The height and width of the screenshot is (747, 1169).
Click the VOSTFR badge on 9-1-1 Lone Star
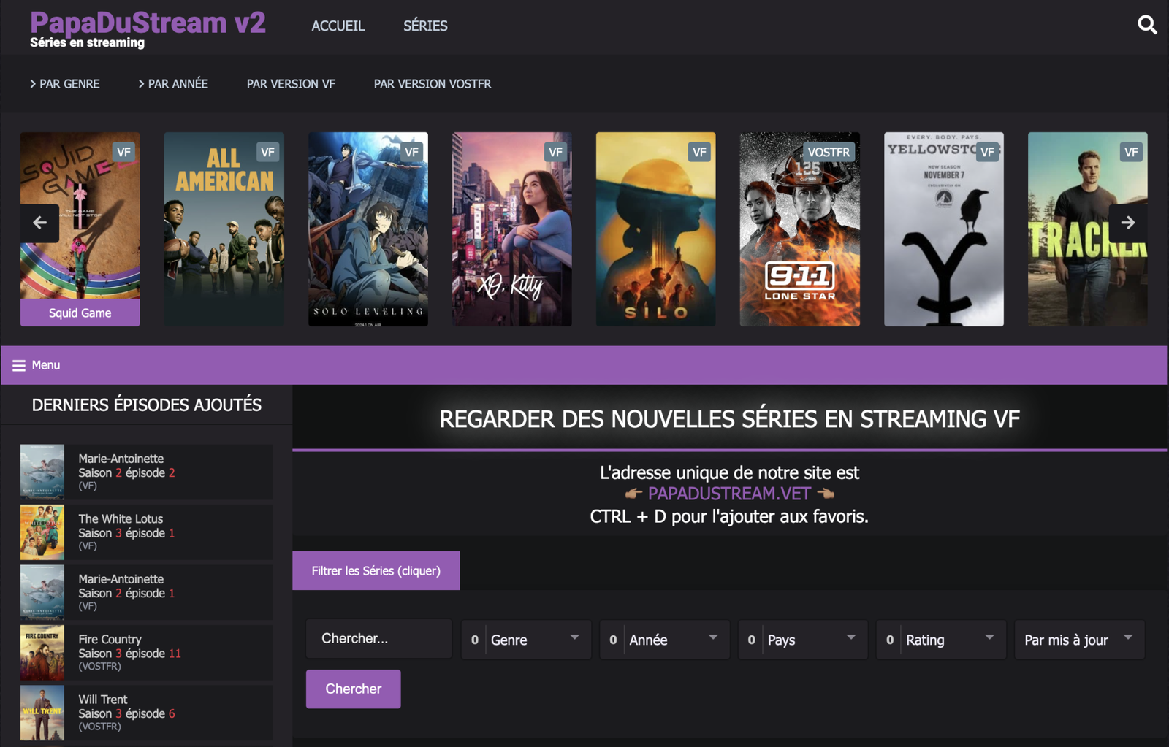point(829,152)
